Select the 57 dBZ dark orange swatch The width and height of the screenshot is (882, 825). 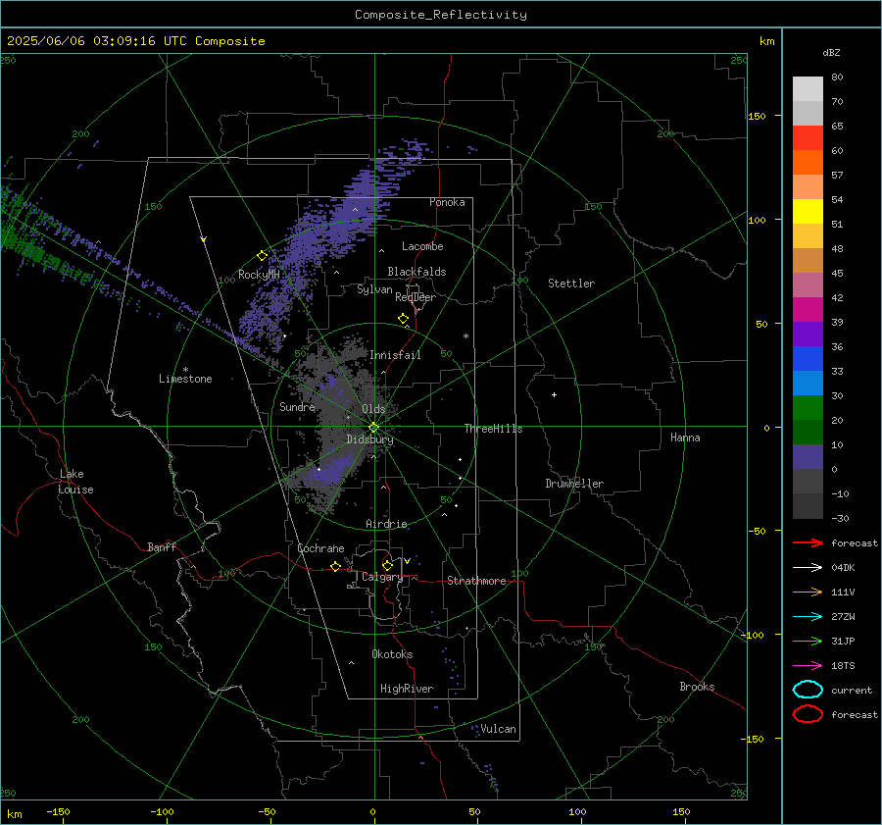[808, 162]
